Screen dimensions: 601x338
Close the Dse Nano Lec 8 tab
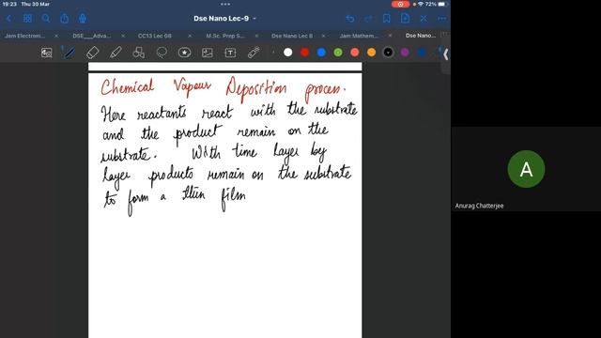pos(323,36)
